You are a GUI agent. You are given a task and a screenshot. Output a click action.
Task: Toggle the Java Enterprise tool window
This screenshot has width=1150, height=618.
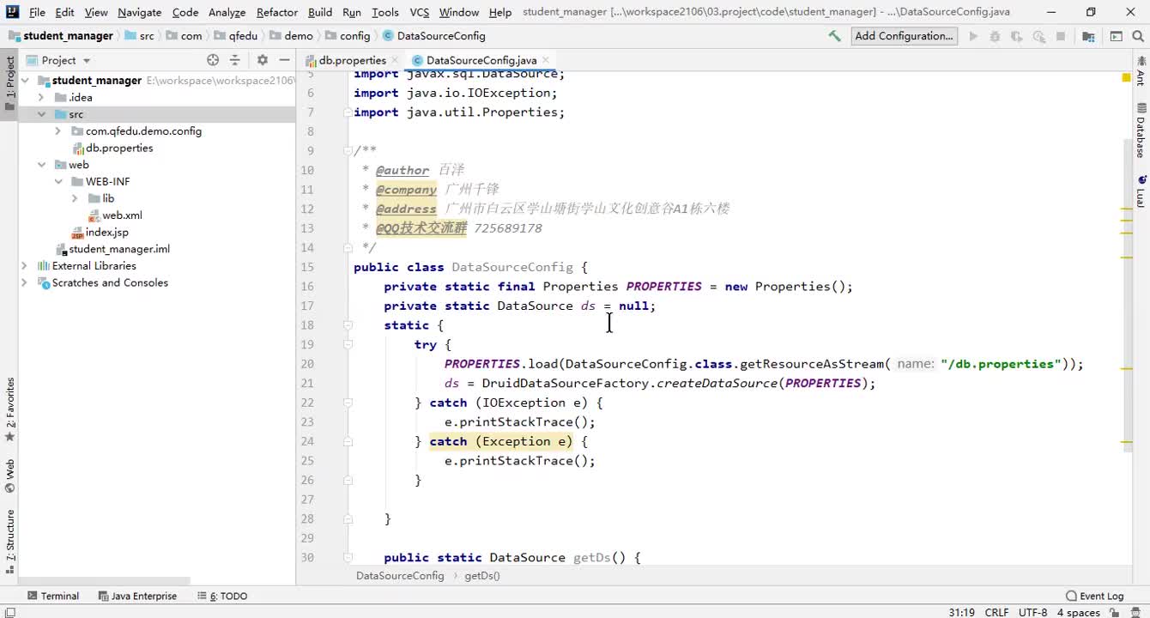tap(137, 596)
